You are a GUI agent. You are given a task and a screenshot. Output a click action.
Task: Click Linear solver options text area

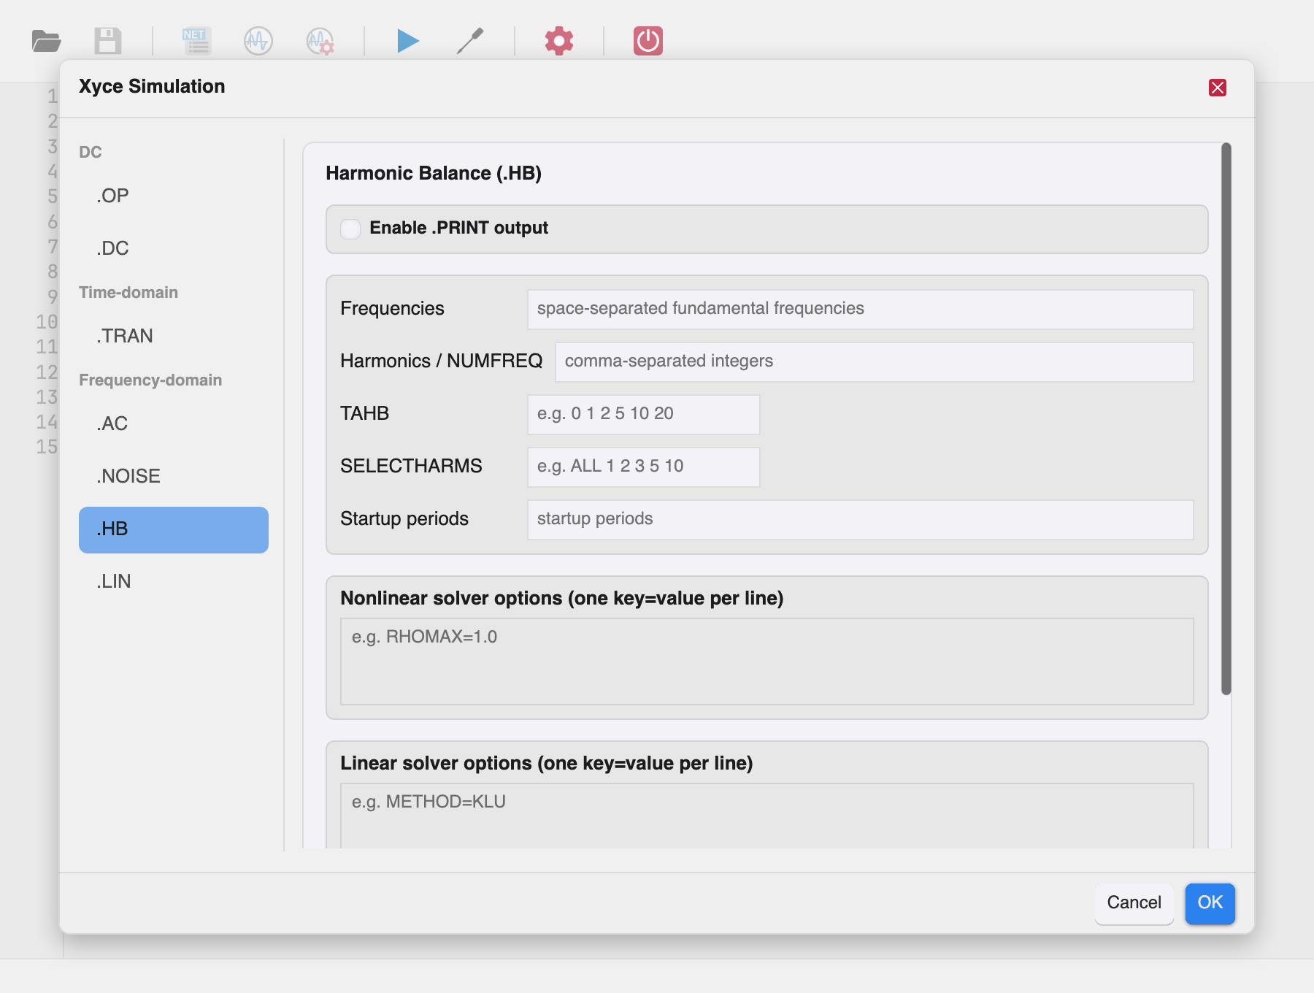tap(766, 816)
